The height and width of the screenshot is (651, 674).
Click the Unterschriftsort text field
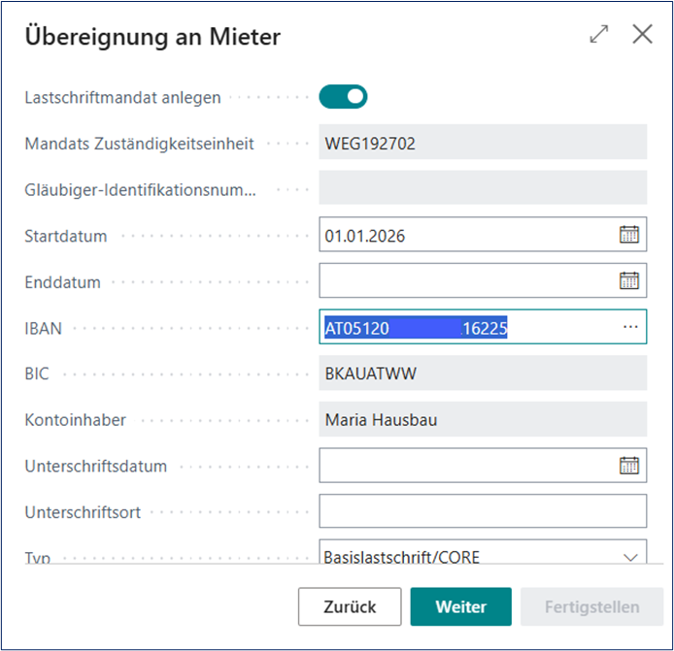(483, 511)
